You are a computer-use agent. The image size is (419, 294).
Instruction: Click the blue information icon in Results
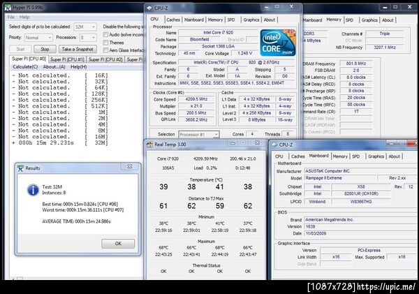click(33, 190)
